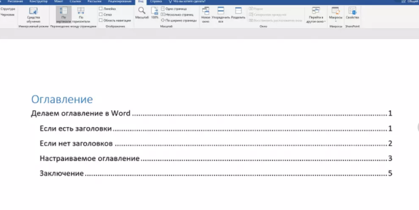Follow the 'Настраиваемое оглавление' table of contents entry

click(90, 158)
